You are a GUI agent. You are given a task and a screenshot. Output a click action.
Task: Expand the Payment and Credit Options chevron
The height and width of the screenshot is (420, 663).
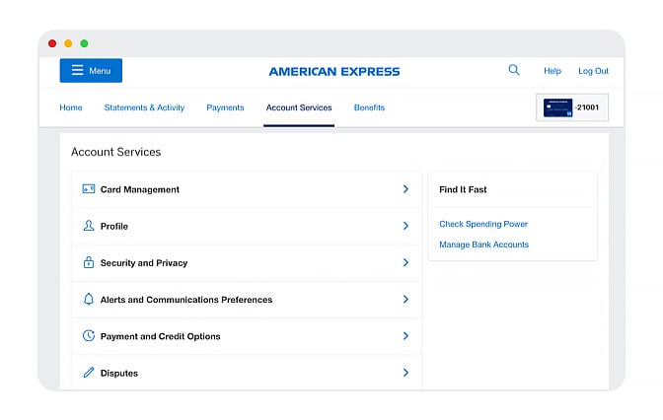click(x=405, y=336)
